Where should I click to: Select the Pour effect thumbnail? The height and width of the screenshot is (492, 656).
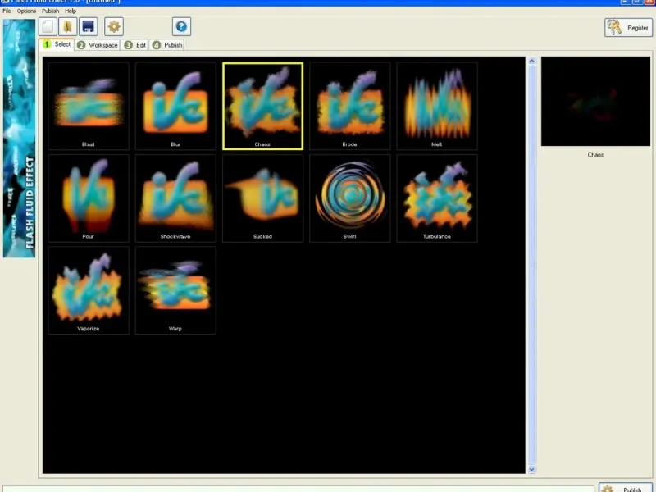point(89,198)
